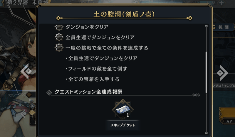Click the star badge beside 一度の挑戦で全ての条件を達成する
This screenshot has width=235, height=137.
(59, 47)
